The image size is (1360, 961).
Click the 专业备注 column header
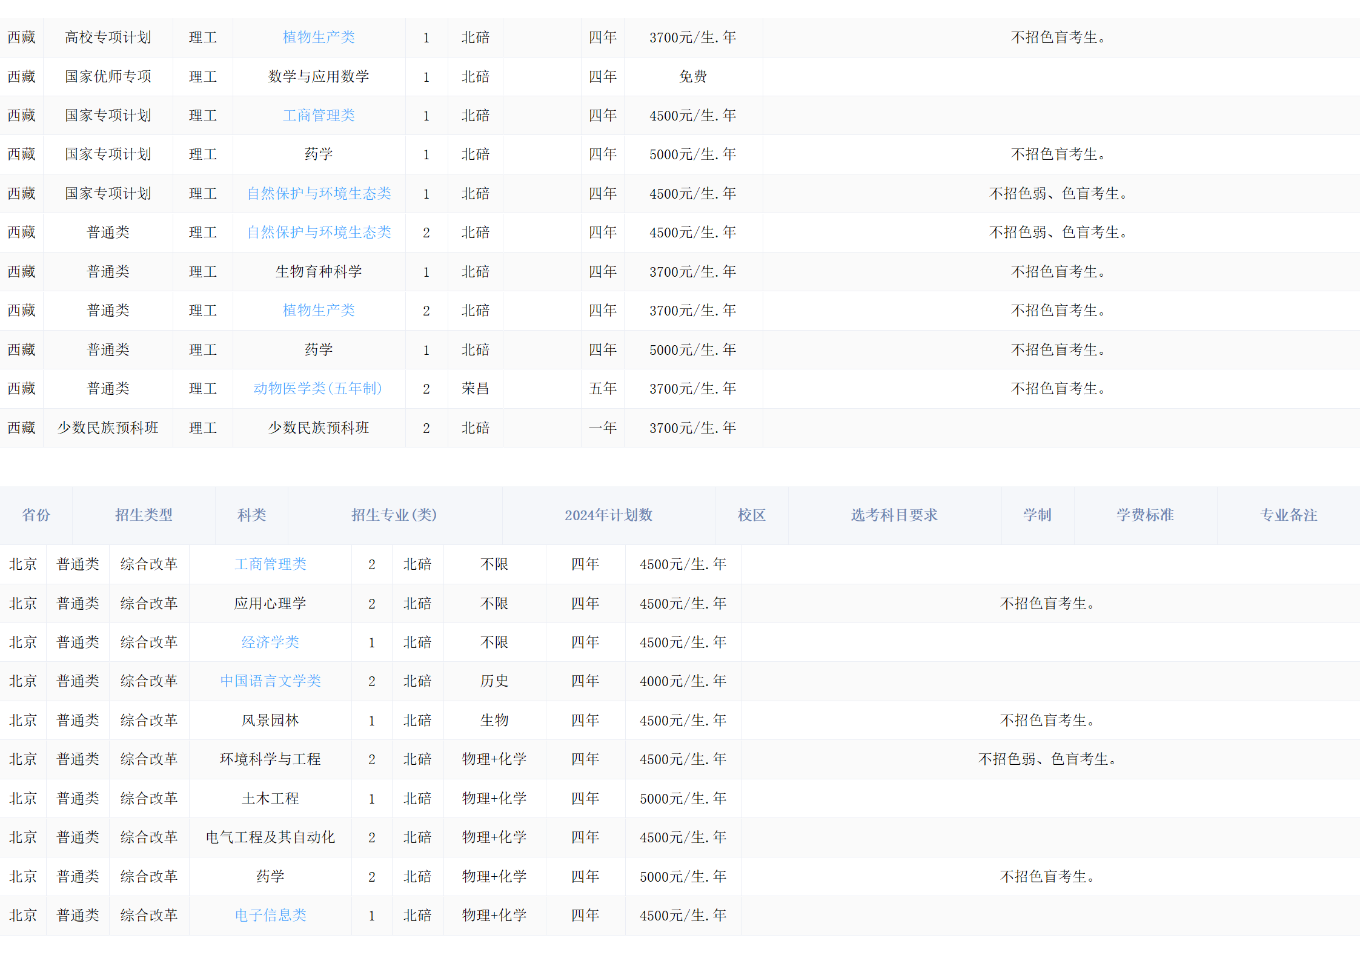1289,515
